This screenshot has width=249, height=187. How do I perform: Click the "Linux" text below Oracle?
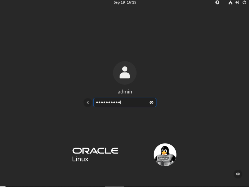(x=80, y=159)
